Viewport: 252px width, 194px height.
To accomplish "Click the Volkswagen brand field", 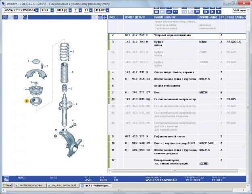I will pyautogui.click(x=240, y=11).
